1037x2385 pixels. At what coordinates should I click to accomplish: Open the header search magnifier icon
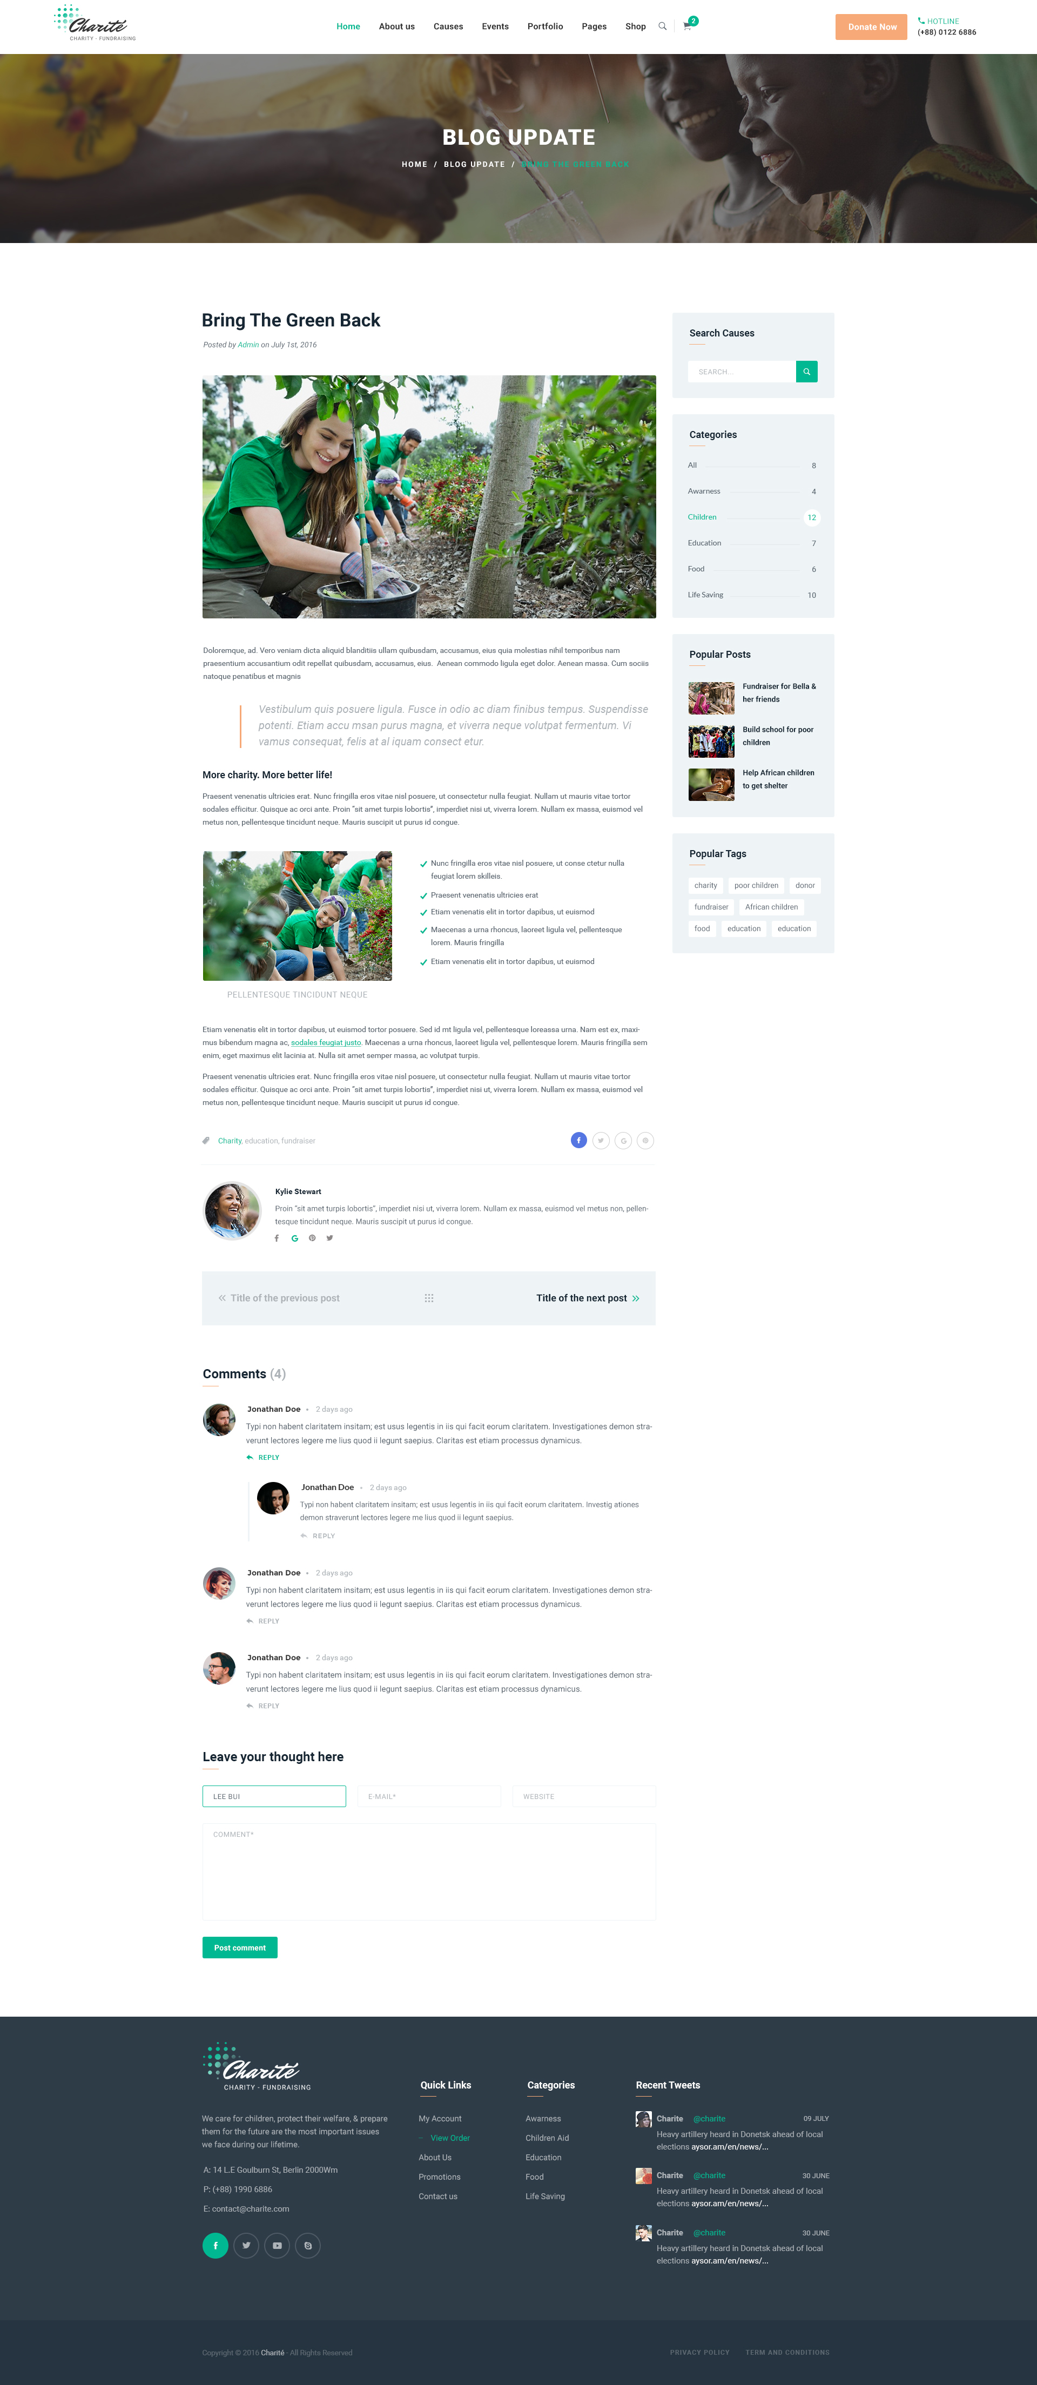(x=662, y=26)
